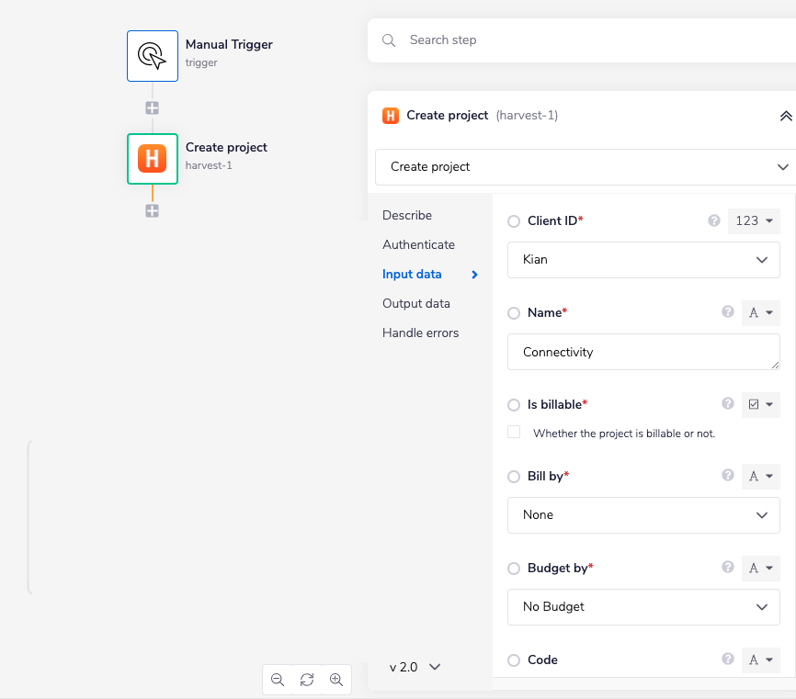Open the Kian client dropdown

[x=643, y=260]
